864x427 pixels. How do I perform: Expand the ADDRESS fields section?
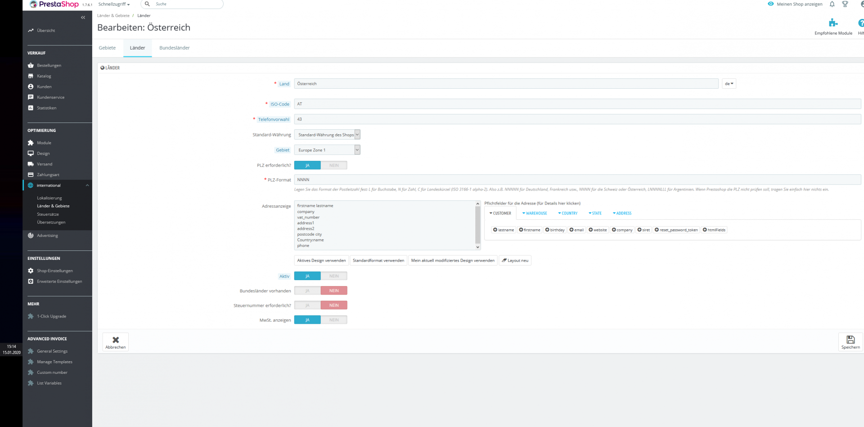pyautogui.click(x=622, y=213)
